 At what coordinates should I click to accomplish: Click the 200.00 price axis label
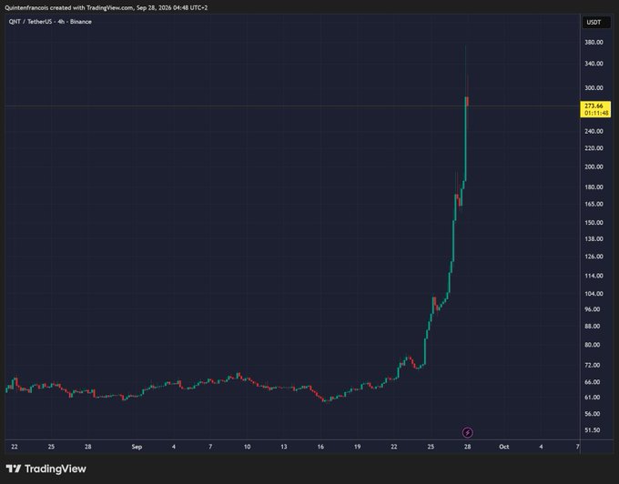pyautogui.click(x=594, y=166)
